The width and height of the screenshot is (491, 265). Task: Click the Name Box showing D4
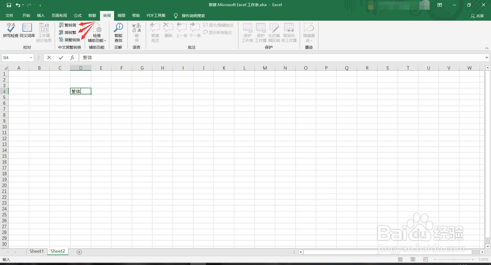(x=15, y=58)
